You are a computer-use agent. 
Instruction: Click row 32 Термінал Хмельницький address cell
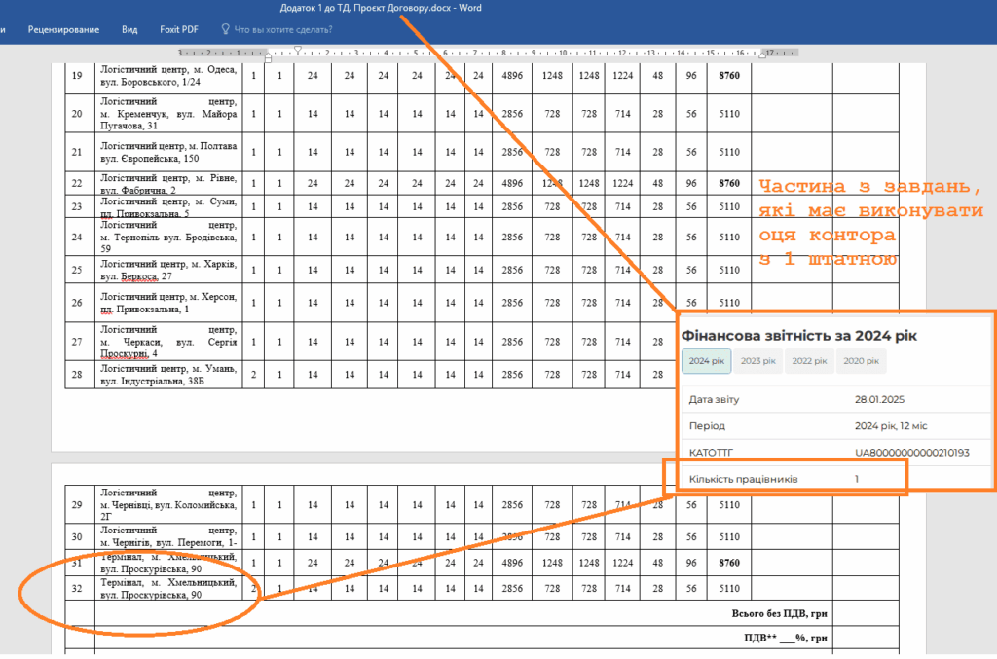coord(167,588)
